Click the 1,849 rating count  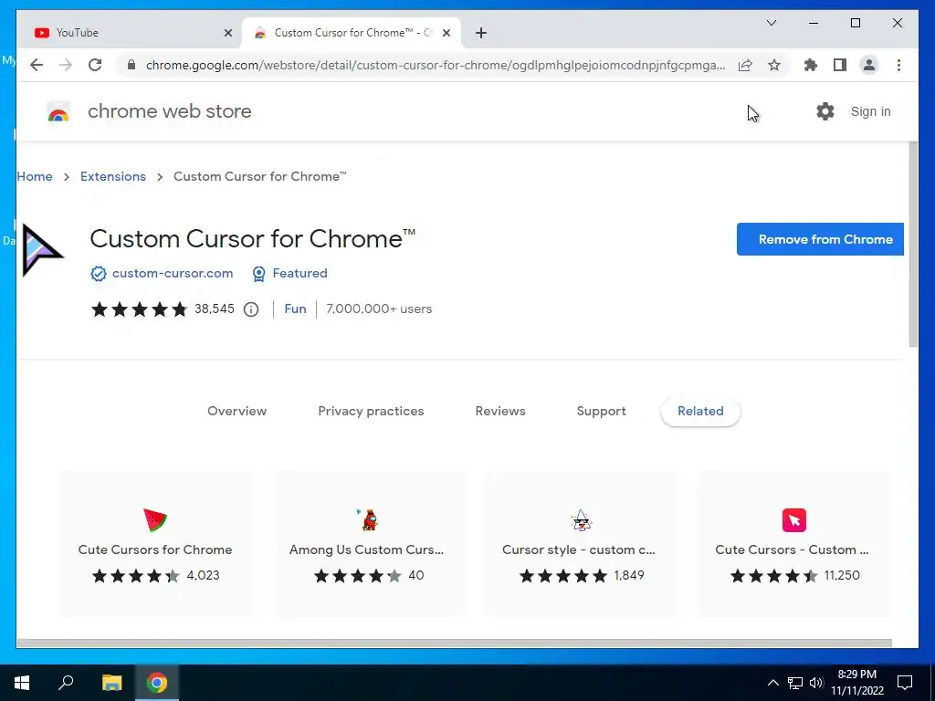pos(629,575)
